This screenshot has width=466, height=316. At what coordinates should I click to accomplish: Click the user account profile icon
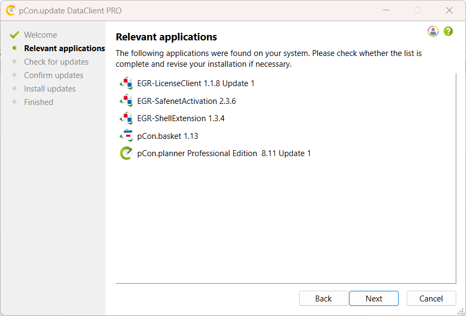pos(433,31)
